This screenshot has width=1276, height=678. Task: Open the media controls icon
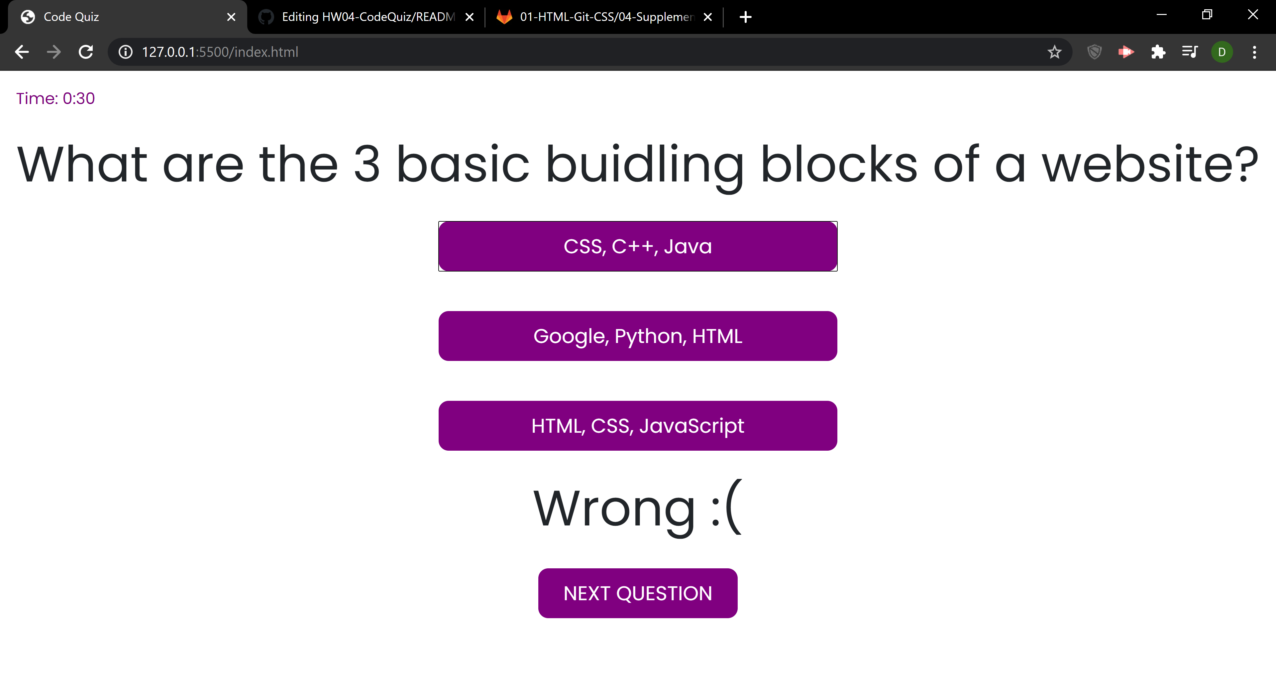(x=1189, y=52)
